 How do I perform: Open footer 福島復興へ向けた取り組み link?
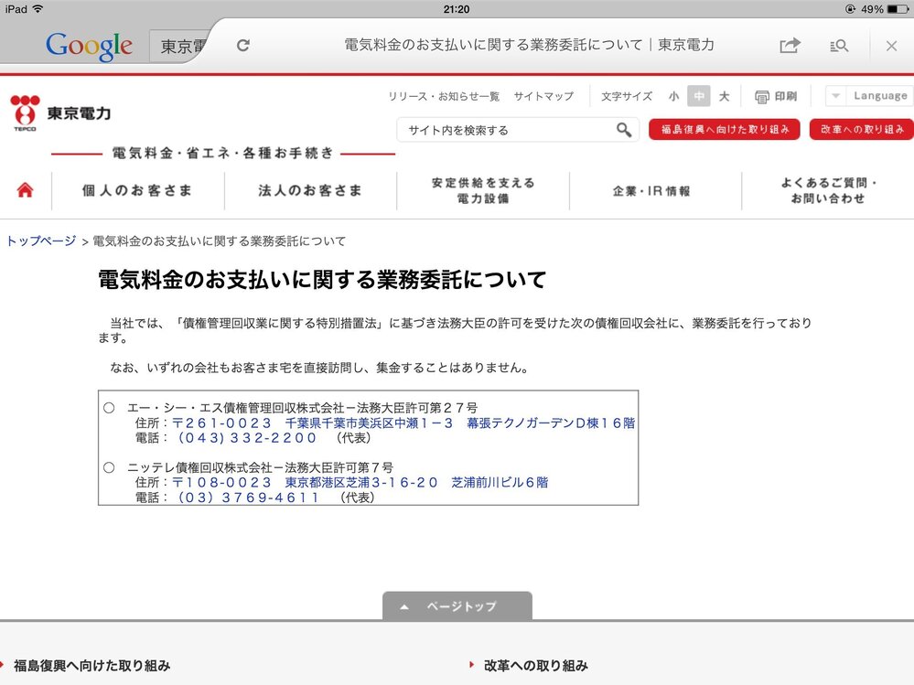(92, 665)
